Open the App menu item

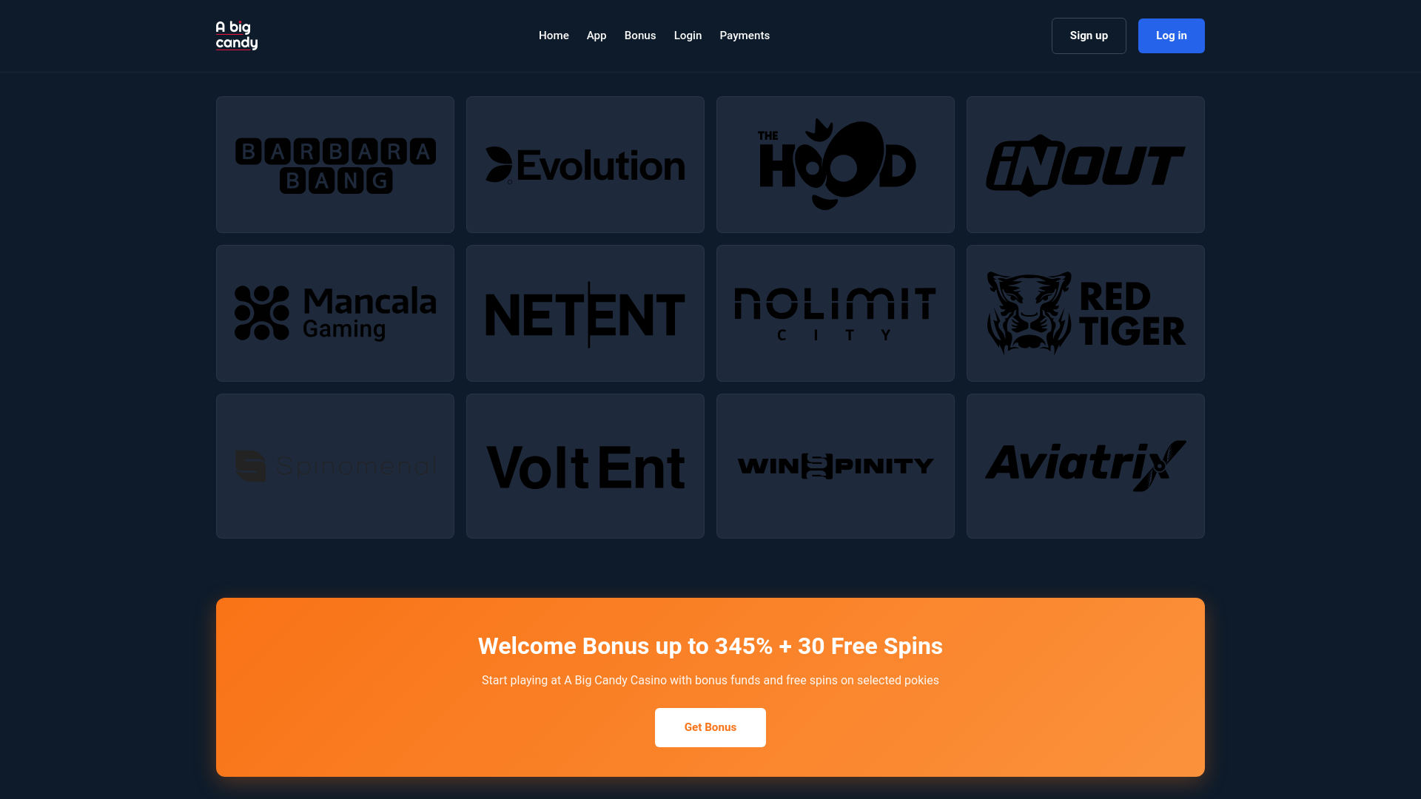pos(597,36)
